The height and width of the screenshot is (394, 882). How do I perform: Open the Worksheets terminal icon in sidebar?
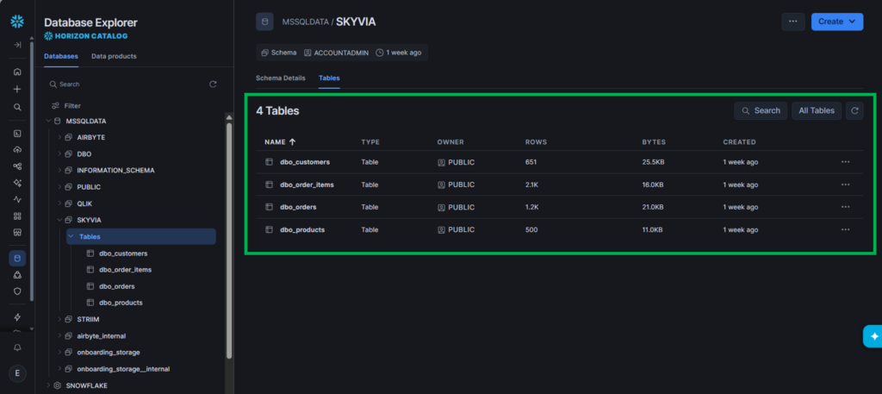click(17, 134)
